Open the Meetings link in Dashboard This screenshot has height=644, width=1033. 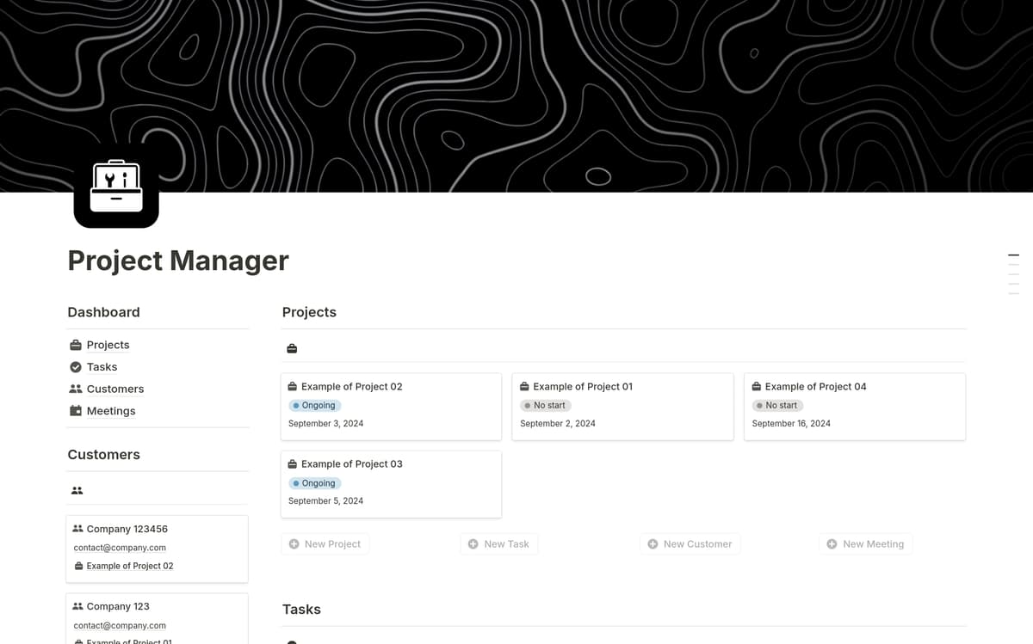(111, 411)
